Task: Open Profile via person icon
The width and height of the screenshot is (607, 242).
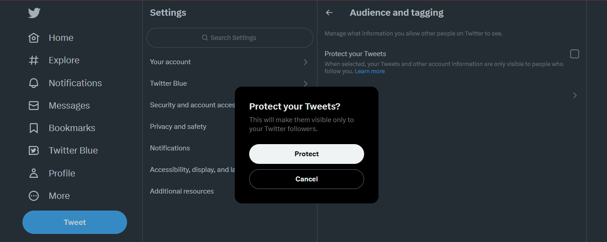Action: pyautogui.click(x=34, y=173)
